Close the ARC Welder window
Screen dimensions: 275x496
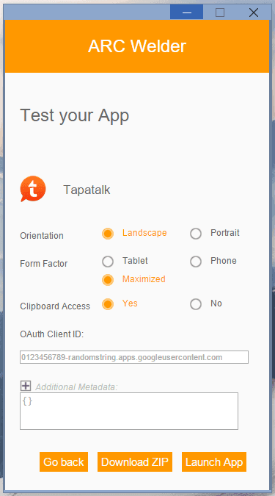pyautogui.click(x=254, y=12)
